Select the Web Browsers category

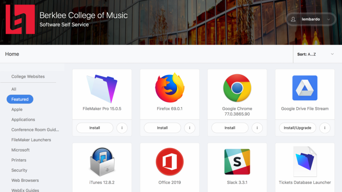[25, 180]
